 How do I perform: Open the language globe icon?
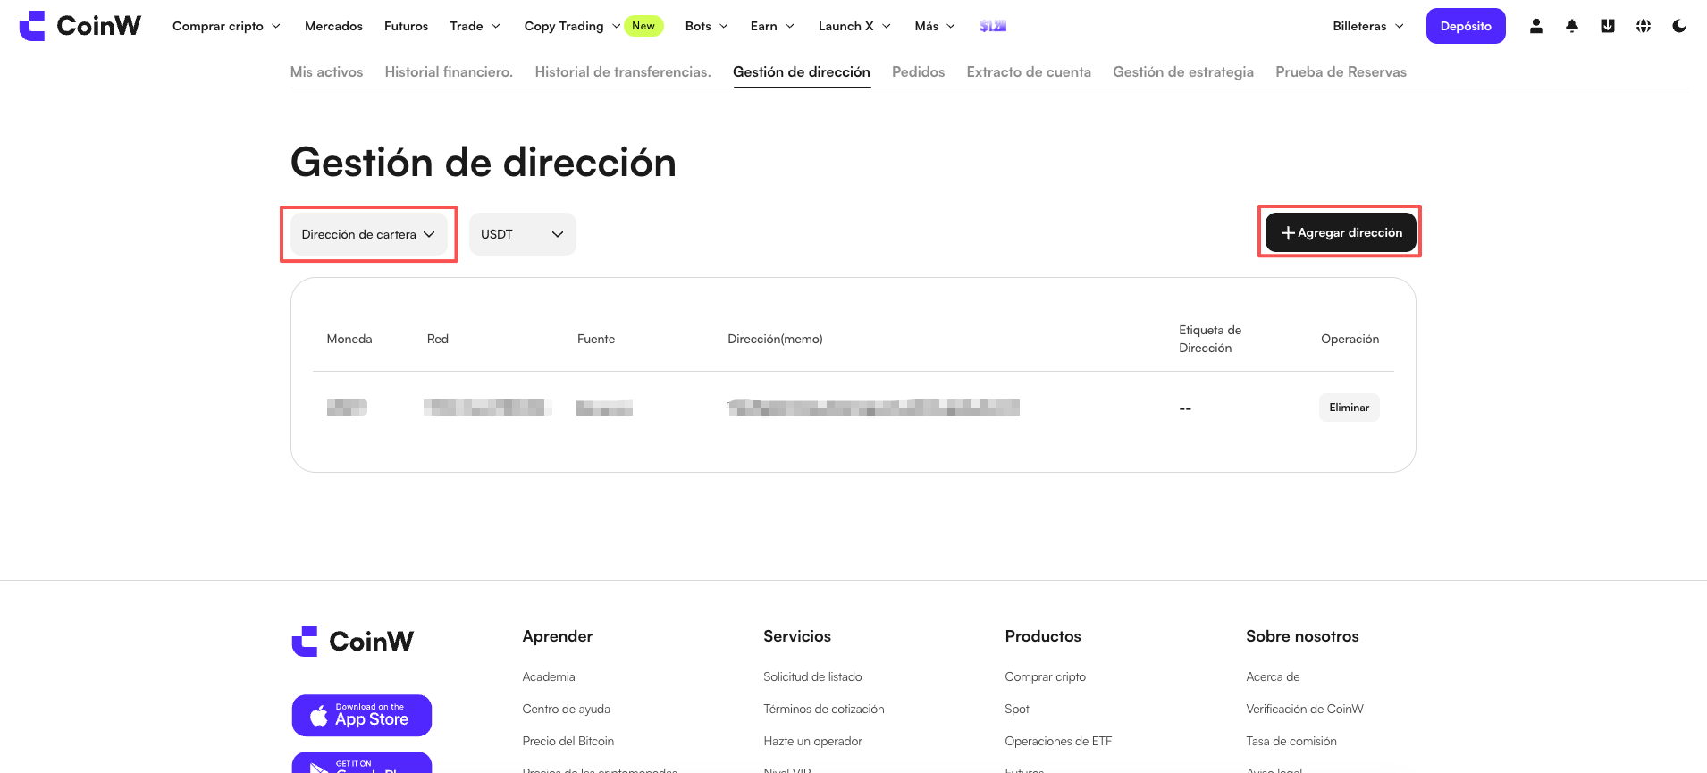click(x=1644, y=26)
